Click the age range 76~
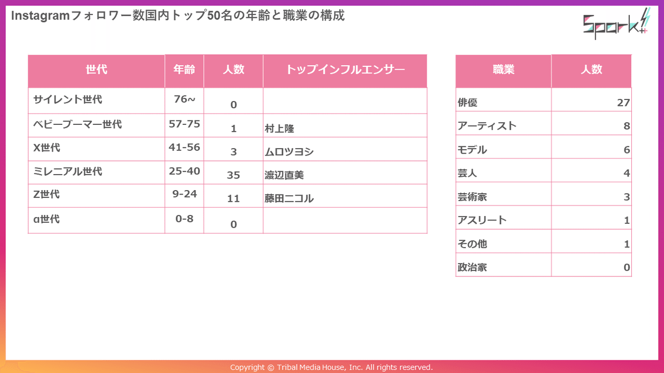Image resolution: width=664 pixels, height=373 pixels. point(184,99)
